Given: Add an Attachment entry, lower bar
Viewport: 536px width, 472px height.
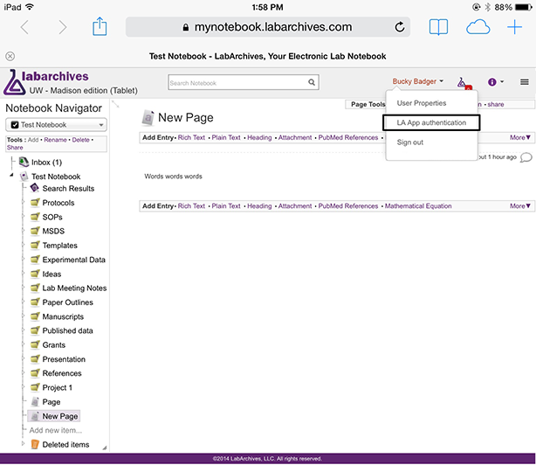Looking at the screenshot, I should coord(295,206).
